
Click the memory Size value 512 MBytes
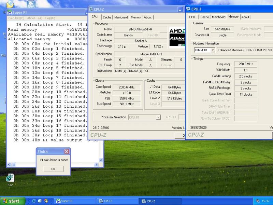pos(222,29)
